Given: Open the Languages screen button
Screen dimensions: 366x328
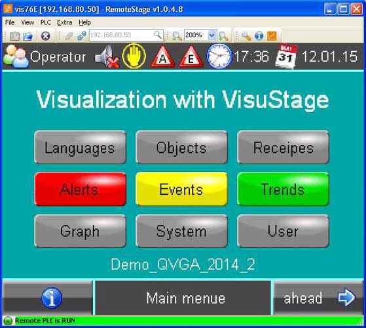Looking at the screenshot, I should pos(81,148).
